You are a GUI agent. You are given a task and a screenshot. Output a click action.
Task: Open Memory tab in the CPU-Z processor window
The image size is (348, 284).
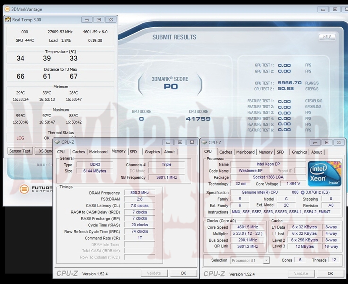click(265, 152)
